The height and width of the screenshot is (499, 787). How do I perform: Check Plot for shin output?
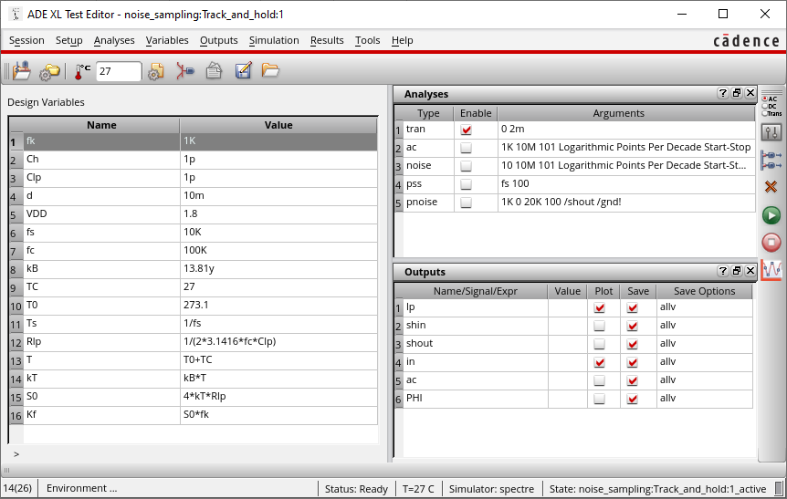(599, 326)
